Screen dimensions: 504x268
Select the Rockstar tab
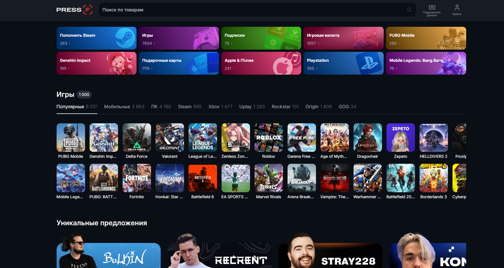[x=285, y=107]
